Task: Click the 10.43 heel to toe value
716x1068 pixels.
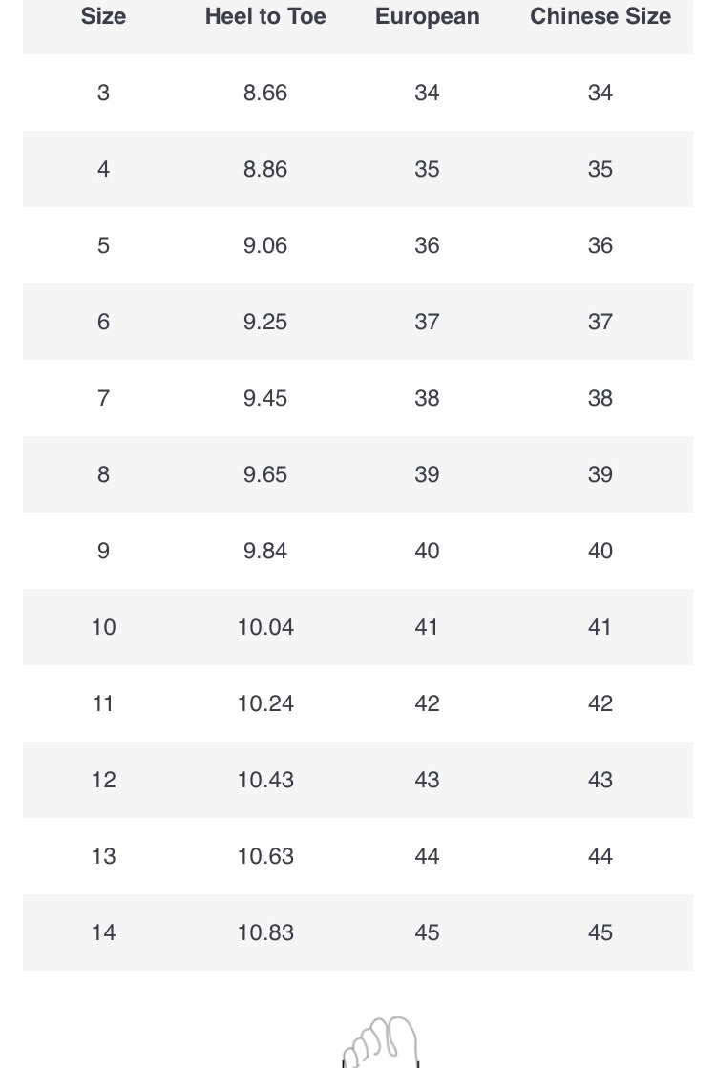Action: click(x=265, y=780)
